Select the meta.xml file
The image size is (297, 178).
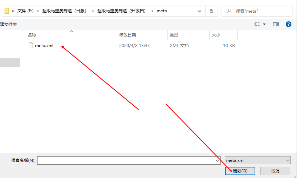pyautogui.click(x=44, y=46)
